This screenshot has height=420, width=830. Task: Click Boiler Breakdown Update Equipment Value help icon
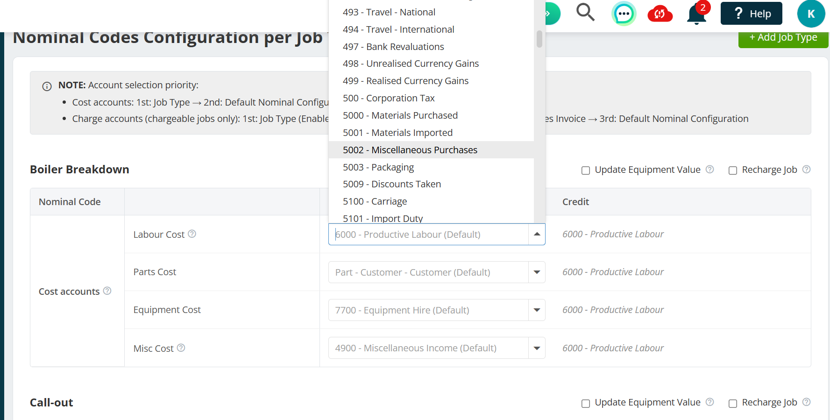pyautogui.click(x=709, y=169)
